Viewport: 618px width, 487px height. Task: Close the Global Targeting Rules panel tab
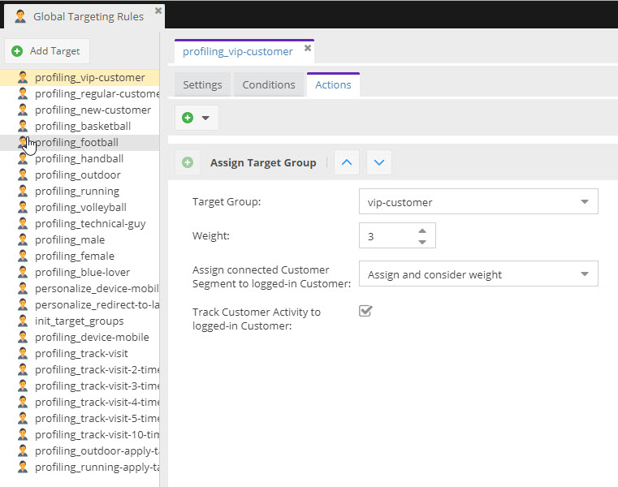point(158,11)
